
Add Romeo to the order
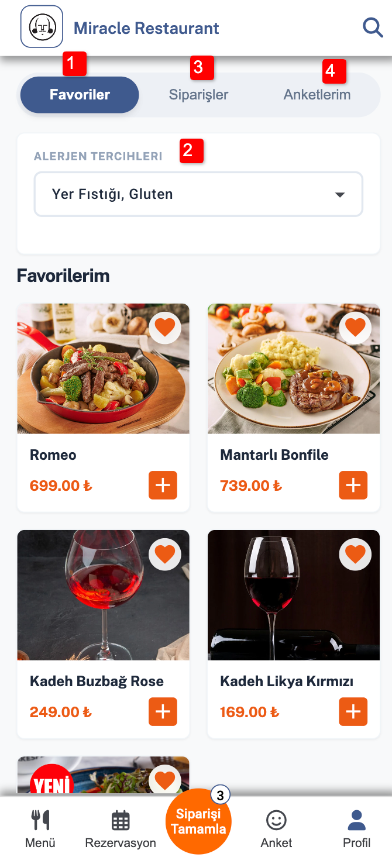(x=163, y=486)
